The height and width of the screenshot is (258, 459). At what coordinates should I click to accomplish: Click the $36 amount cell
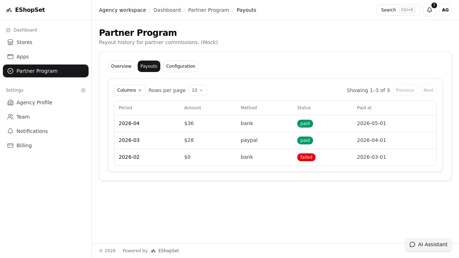pyautogui.click(x=189, y=123)
